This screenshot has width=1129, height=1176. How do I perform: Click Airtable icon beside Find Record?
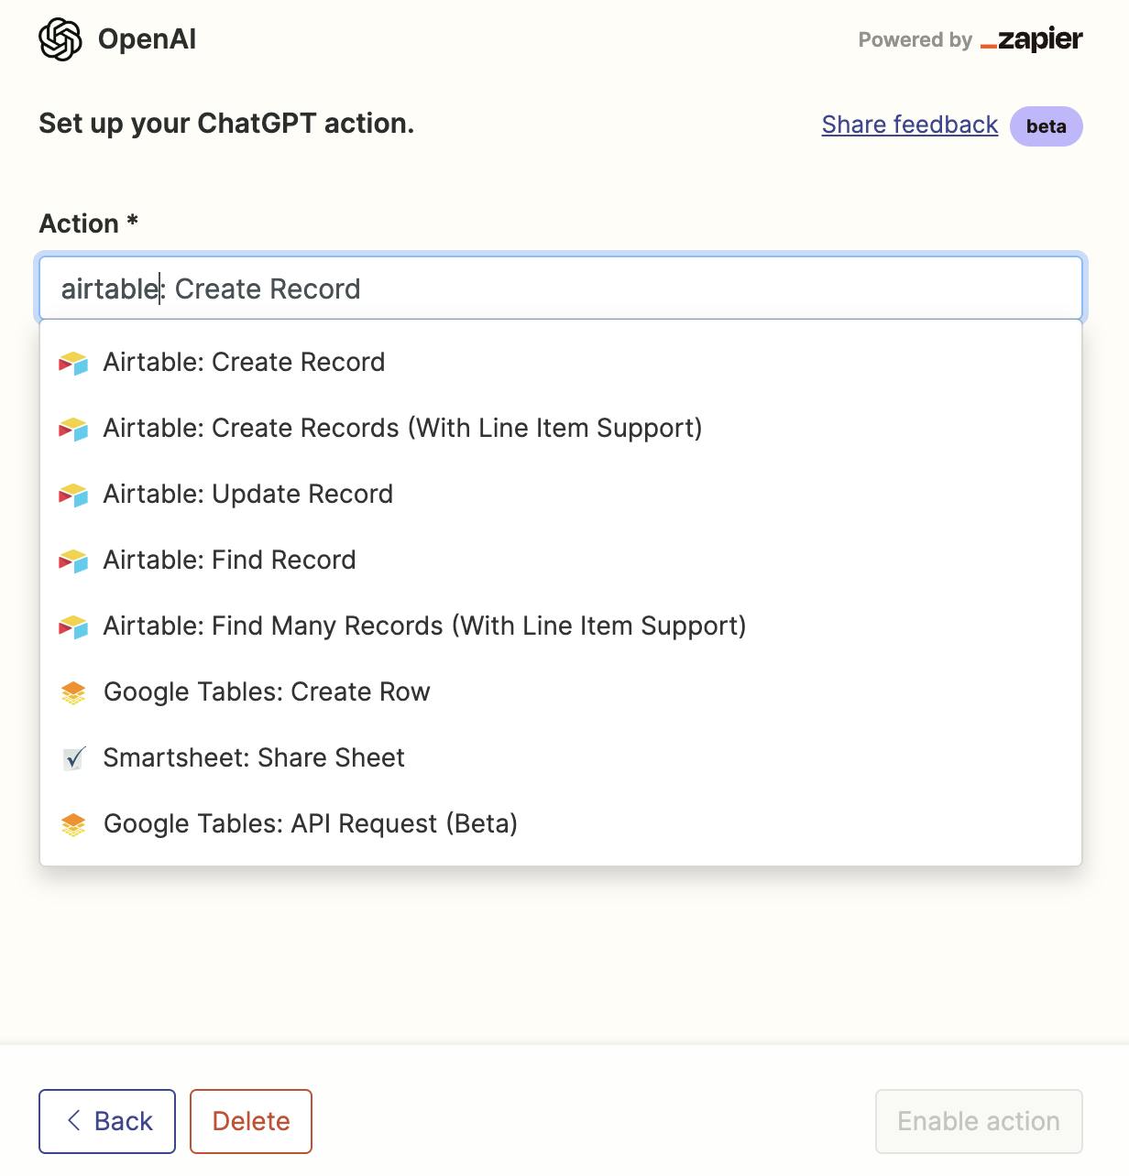(73, 561)
